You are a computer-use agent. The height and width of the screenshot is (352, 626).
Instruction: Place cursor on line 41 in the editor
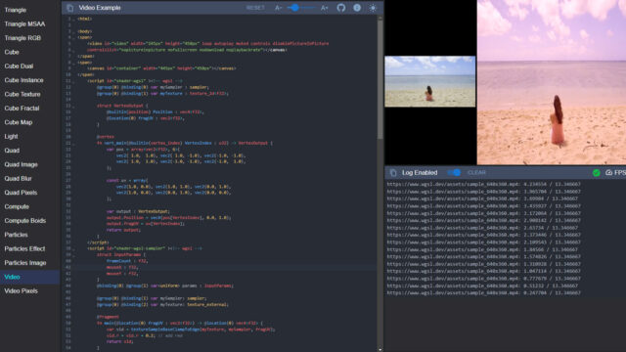tap(226, 267)
